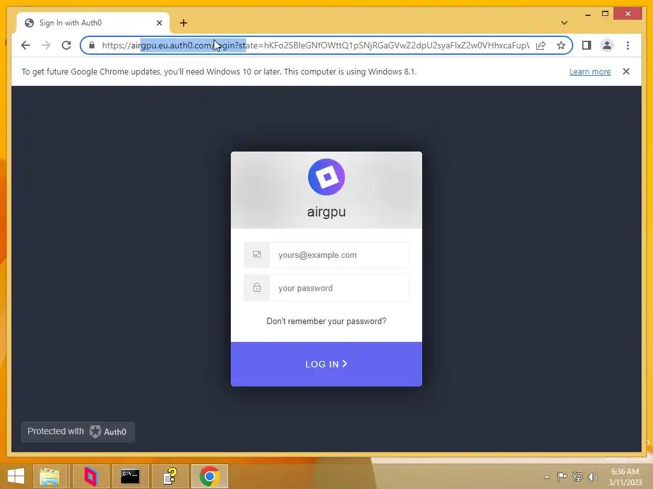Click Don't remember your password?
The height and width of the screenshot is (489, 653).
[x=326, y=321]
